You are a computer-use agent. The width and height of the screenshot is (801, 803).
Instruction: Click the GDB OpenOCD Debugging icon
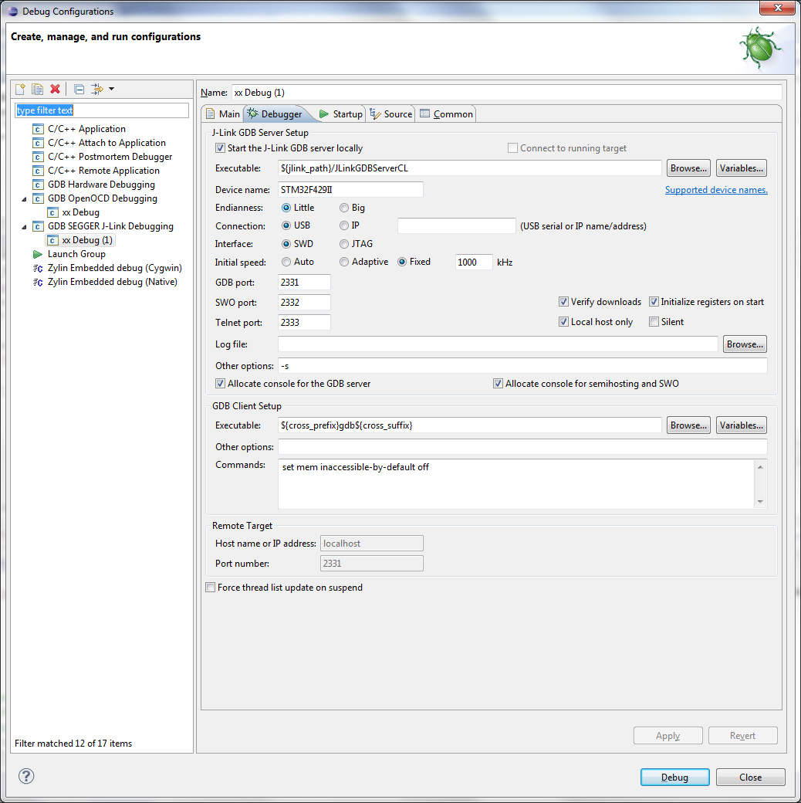click(38, 198)
